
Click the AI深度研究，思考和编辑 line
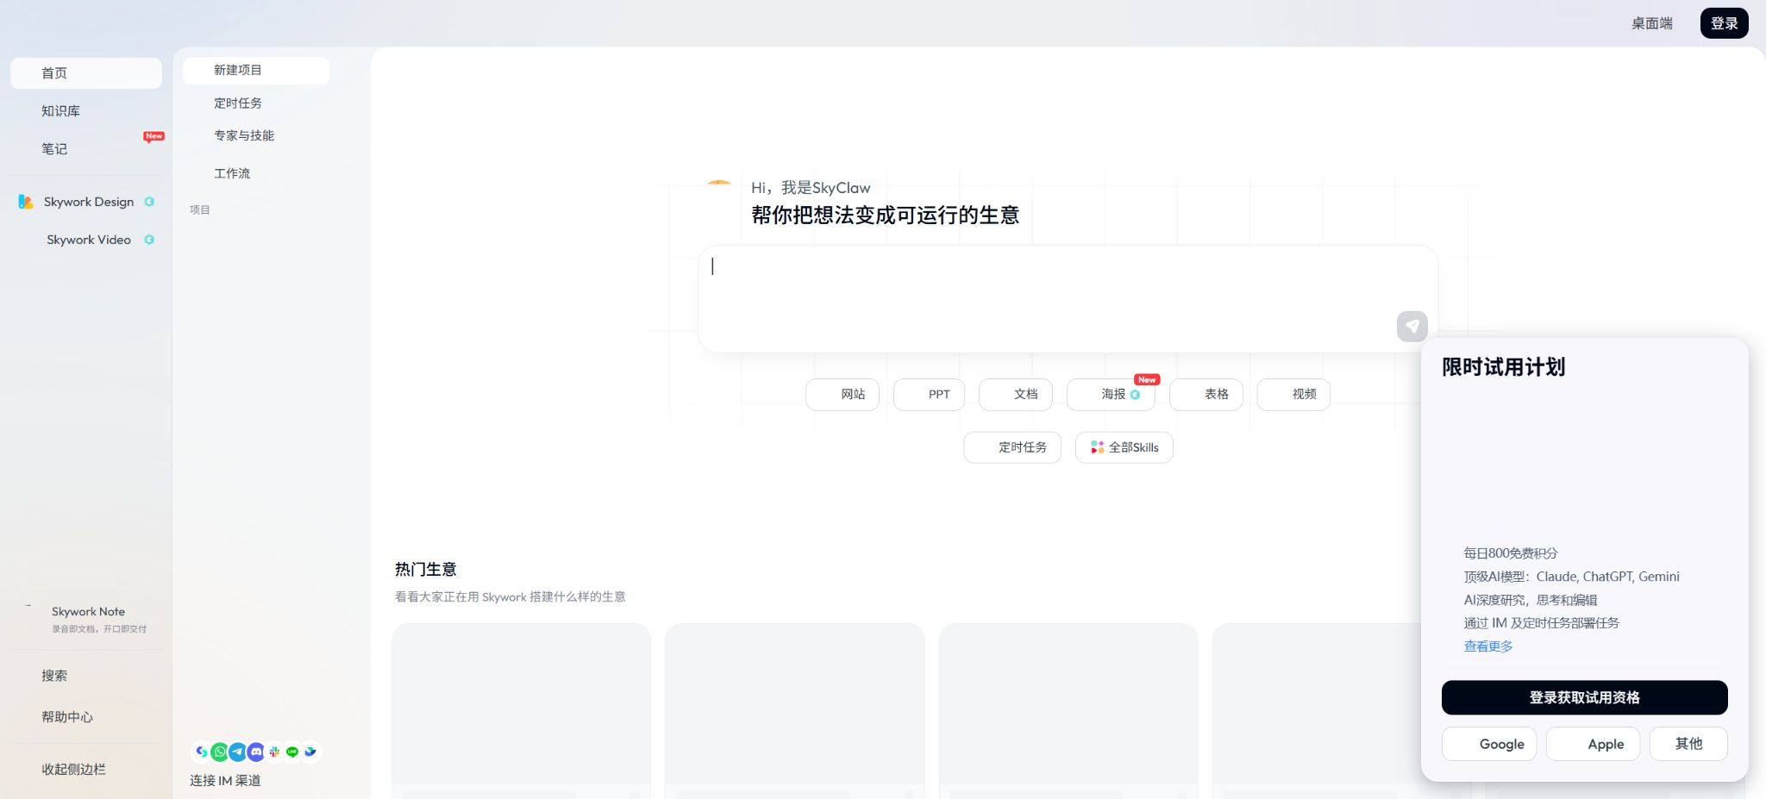point(1531,600)
